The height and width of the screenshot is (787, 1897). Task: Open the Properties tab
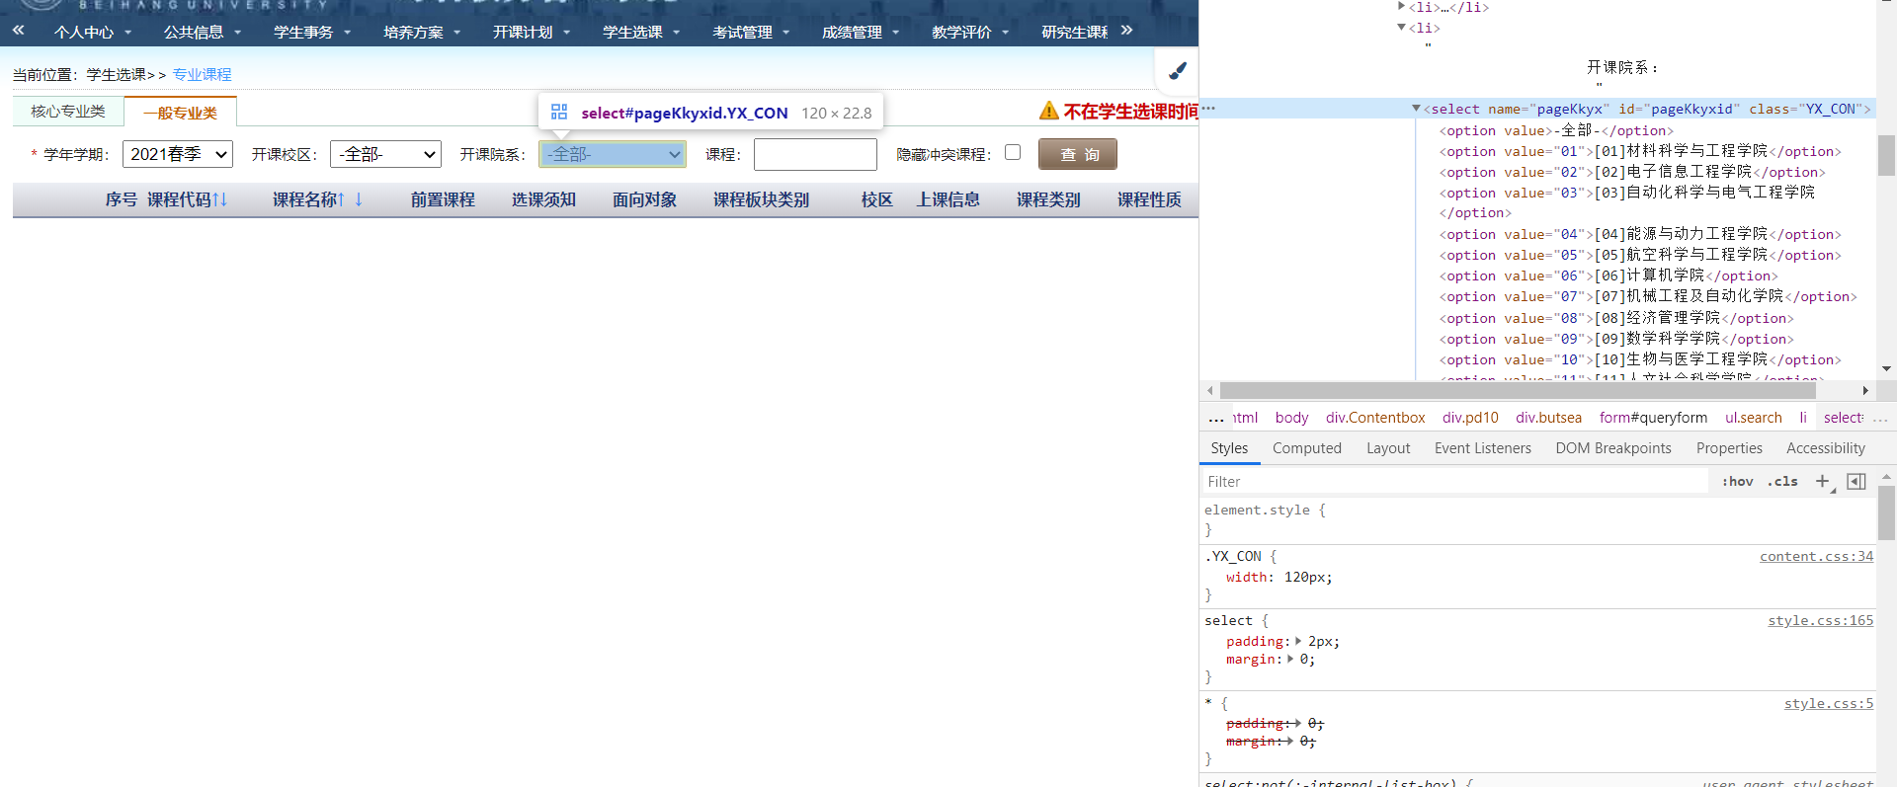(1729, 447)
